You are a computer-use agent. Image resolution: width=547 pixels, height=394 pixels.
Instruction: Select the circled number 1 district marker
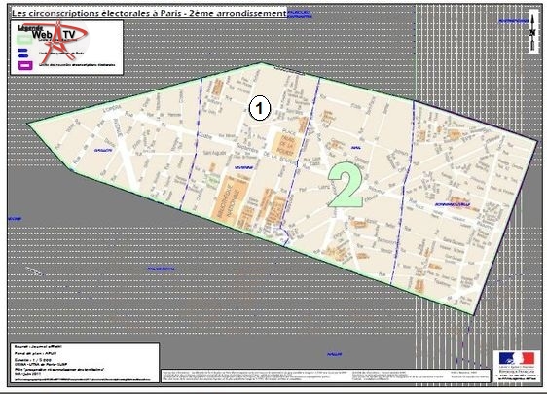[259, 108]
